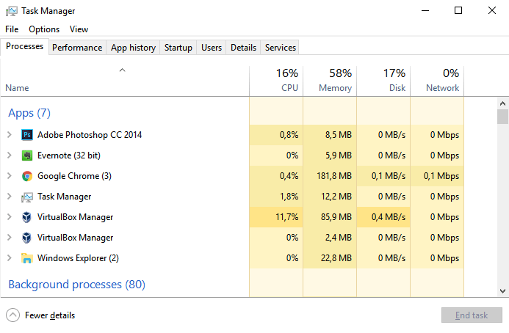Select the Adobe Photoshop CC 2014 name
The height and width of the screenshot is (333, 509).
[90, 134]
